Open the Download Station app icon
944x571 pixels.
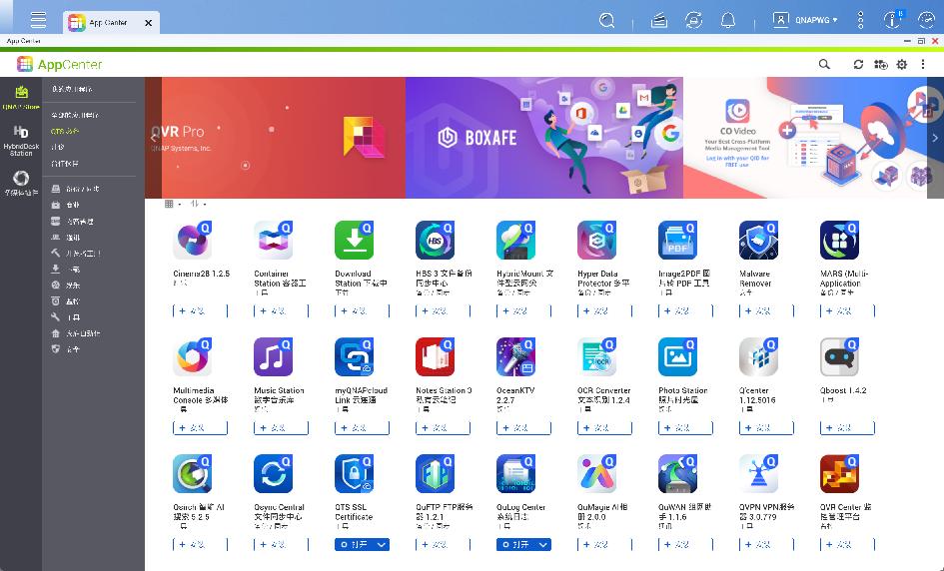point(354,240)
